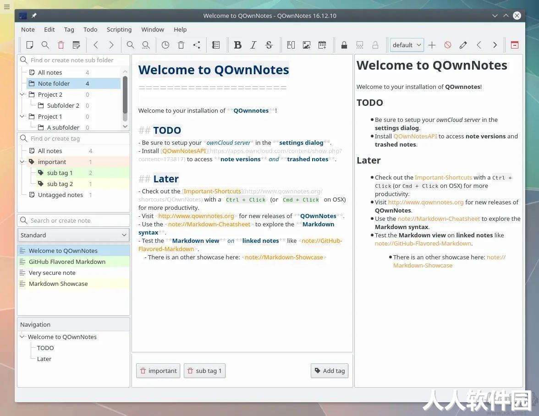Open the Edit menu
539x416 pixels.
[49, 29]
